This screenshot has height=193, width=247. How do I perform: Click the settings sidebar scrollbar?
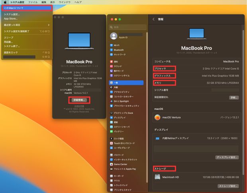coord(147,107)
